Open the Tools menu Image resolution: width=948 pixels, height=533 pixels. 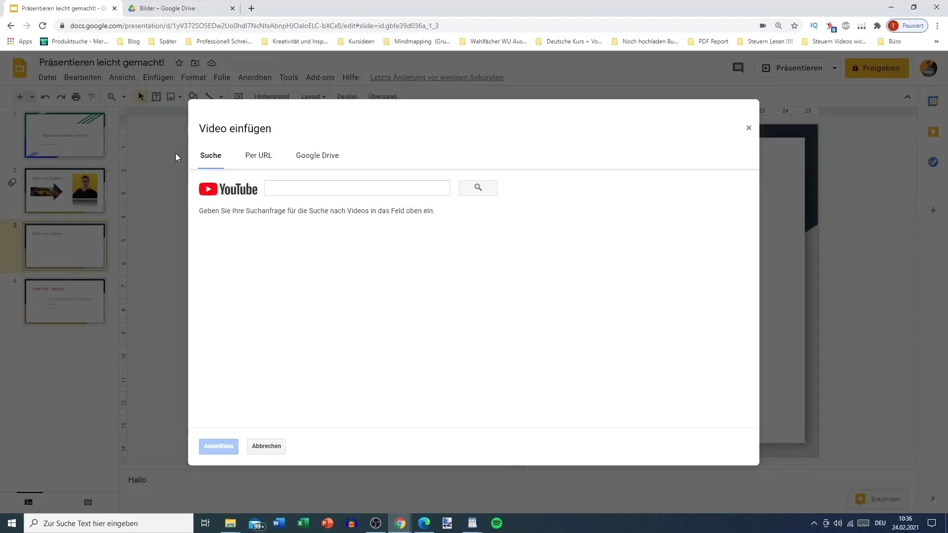pos(288,77)
